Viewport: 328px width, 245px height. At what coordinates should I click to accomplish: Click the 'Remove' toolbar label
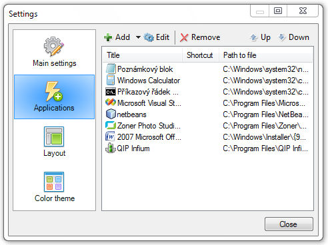pos(206,37)
